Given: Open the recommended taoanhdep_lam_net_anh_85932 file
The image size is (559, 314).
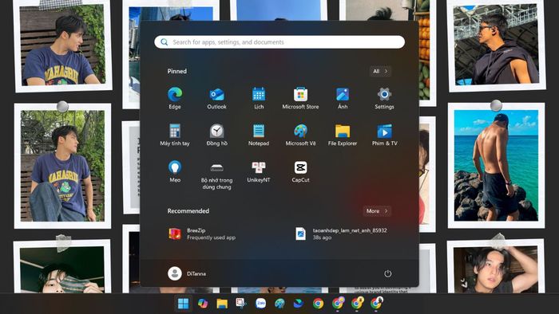Looking at the screenshot, I should point(342,234).
